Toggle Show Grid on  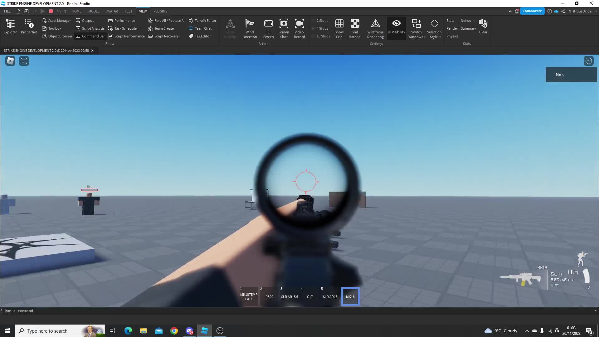tap(339, 28)
